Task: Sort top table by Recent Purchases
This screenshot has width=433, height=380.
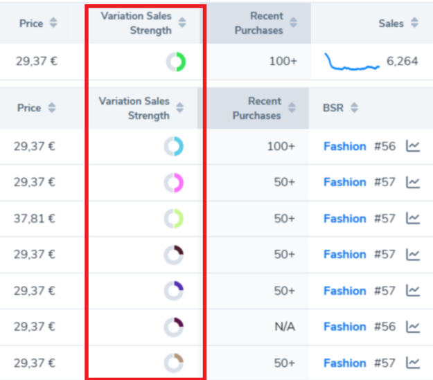Action: tap(293, 24)
